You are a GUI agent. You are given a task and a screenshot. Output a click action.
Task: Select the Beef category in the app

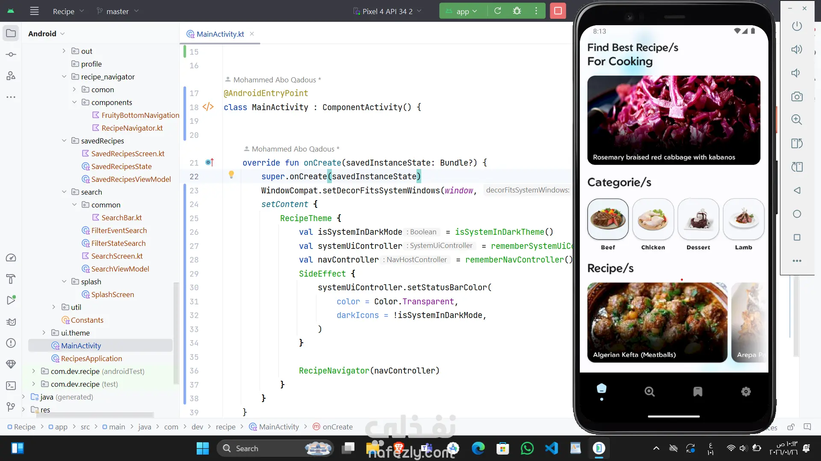point(608,219)
